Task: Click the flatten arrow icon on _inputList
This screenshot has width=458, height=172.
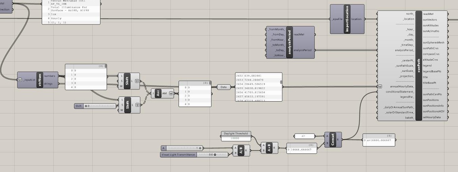Action: pos(20,80)
